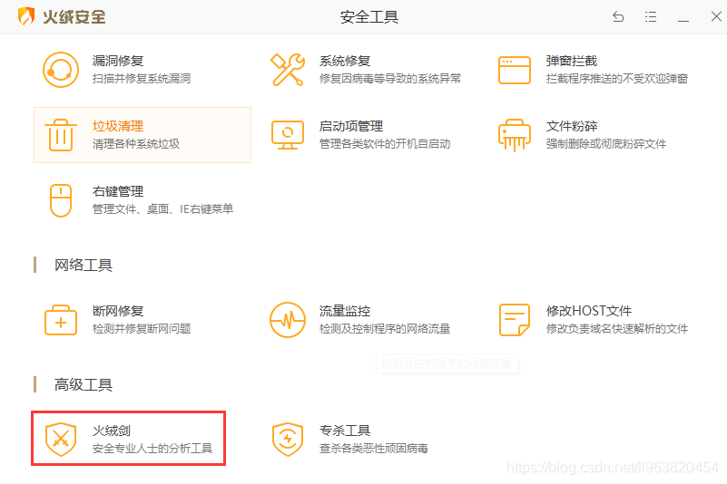Click the 漏洞修复 circular scan icon

coord(60,70)
